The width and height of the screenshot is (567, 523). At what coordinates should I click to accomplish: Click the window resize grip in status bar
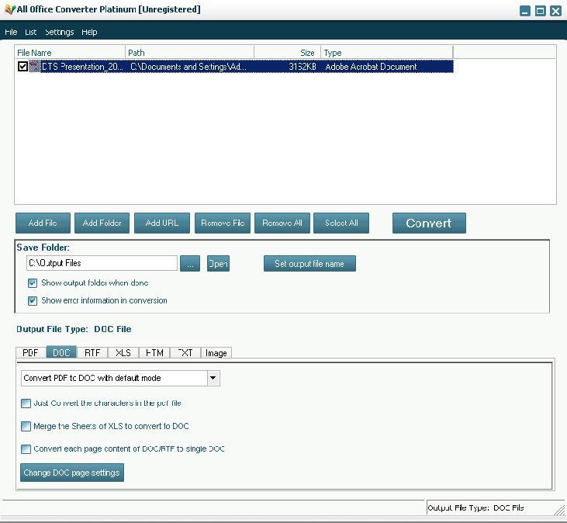[x=559, y=510]
